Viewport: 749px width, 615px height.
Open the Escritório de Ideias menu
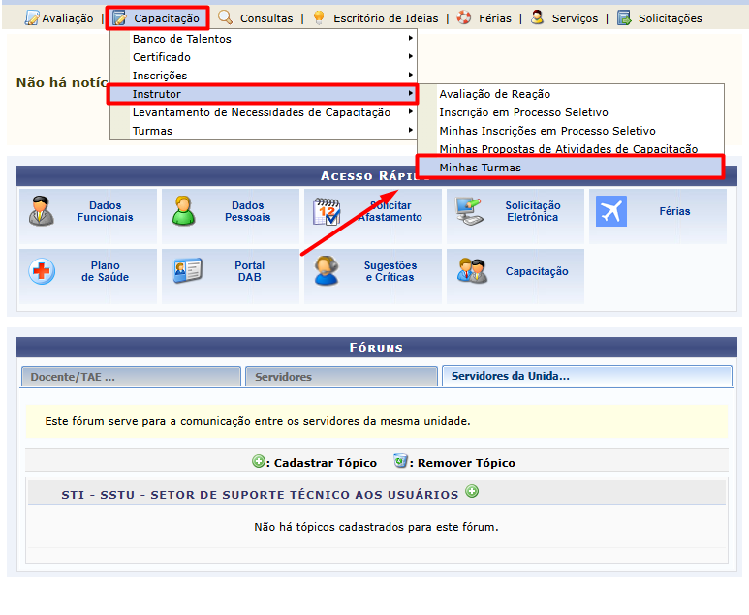[x=386, y=18]
